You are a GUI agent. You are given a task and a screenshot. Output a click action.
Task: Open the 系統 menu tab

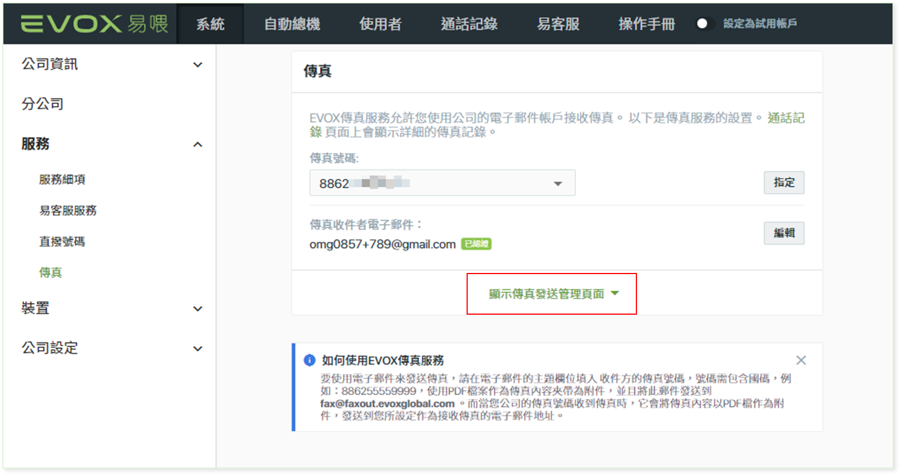(x=210, y=24)
